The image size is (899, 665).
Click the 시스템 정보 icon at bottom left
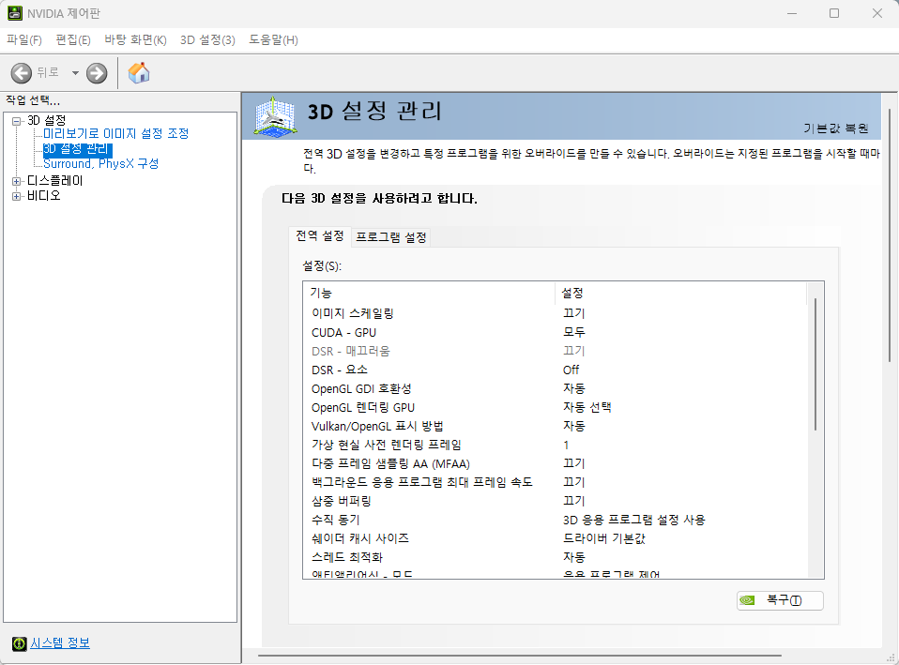(x=20, y=643)
